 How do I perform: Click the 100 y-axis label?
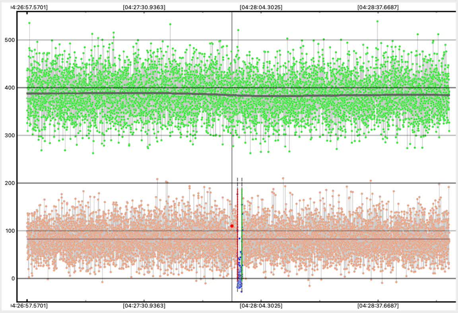10,231
